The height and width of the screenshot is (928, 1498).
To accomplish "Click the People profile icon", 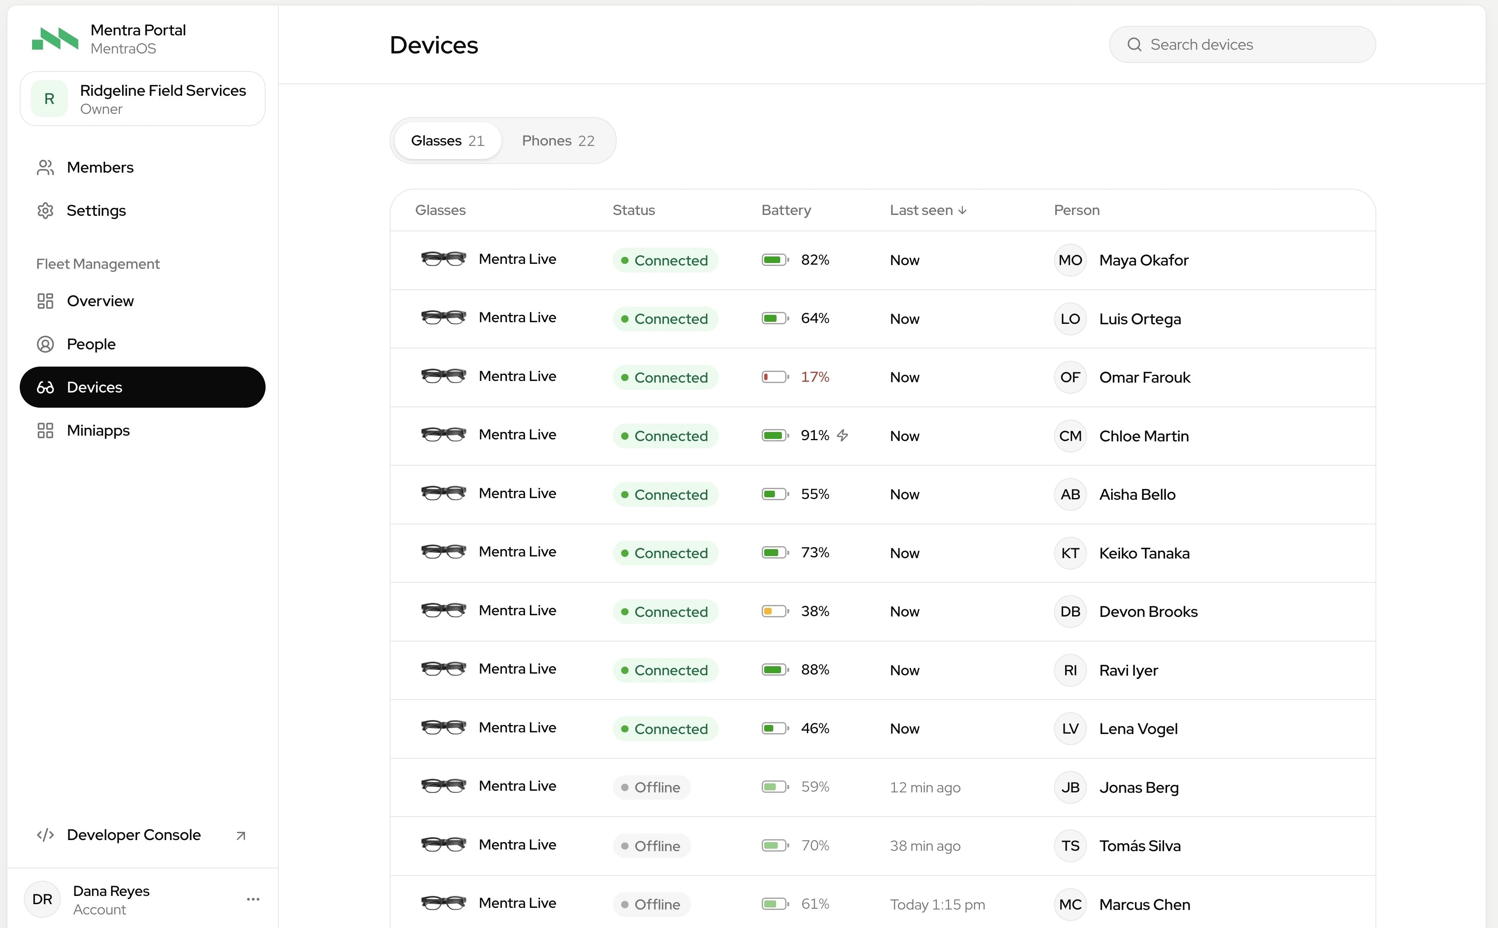I will pos(46,344).
